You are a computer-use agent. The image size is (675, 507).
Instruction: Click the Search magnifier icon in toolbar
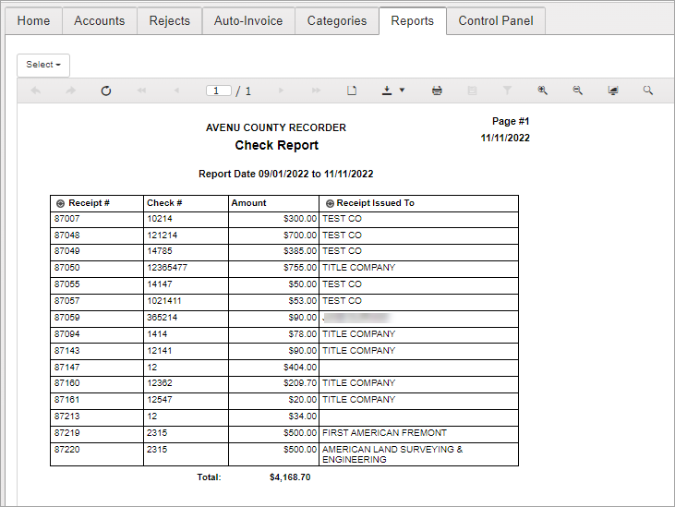click(x=648, y=91)
